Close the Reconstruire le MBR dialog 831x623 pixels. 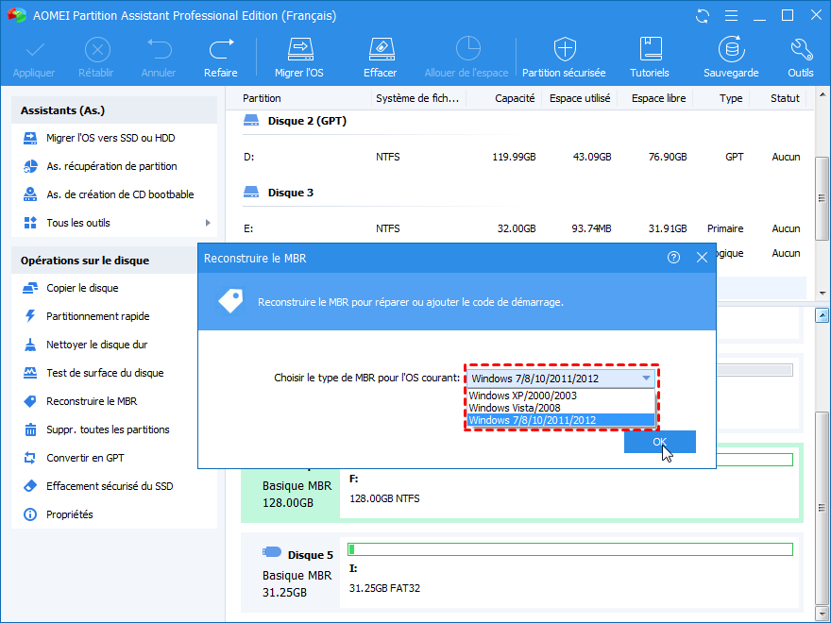702,258
